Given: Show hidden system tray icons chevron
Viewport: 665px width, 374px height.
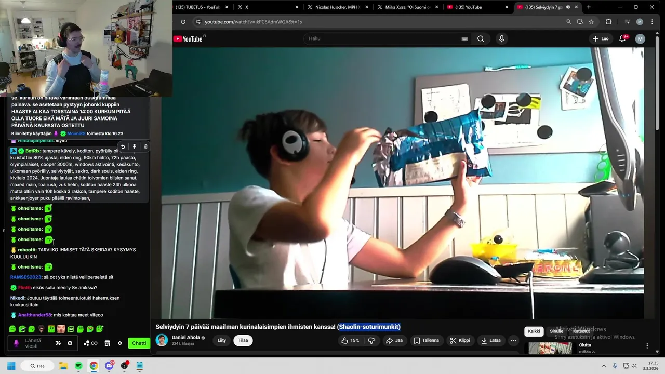Looking at the screenshot, I should tap(605, 366).
